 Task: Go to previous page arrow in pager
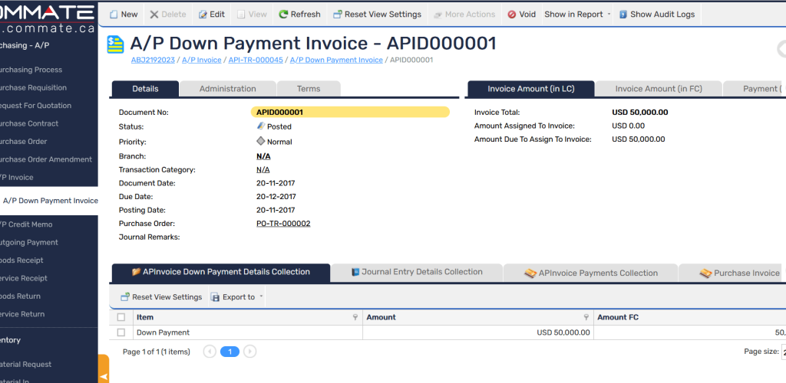point(210,352)
